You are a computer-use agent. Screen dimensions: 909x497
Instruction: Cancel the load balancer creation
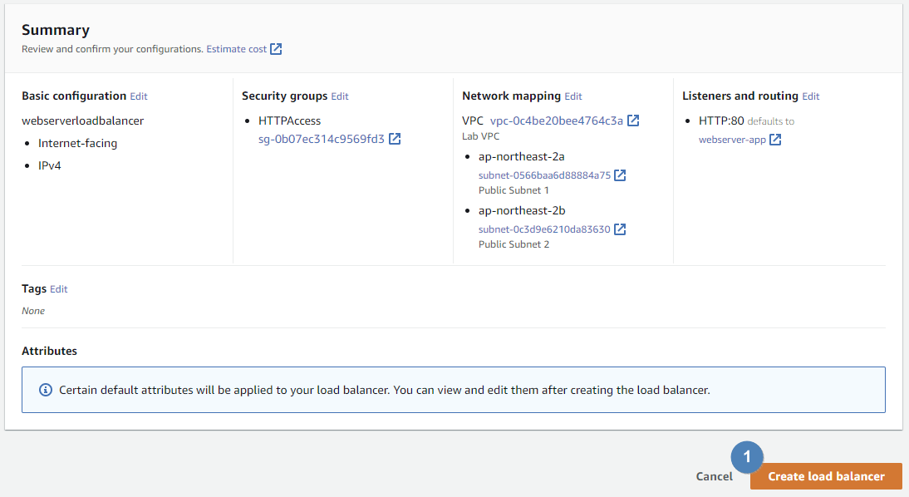(714, 476)
